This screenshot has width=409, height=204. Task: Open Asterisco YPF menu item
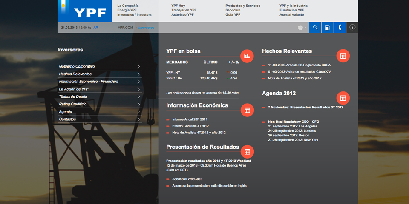(x=183, y=15)
